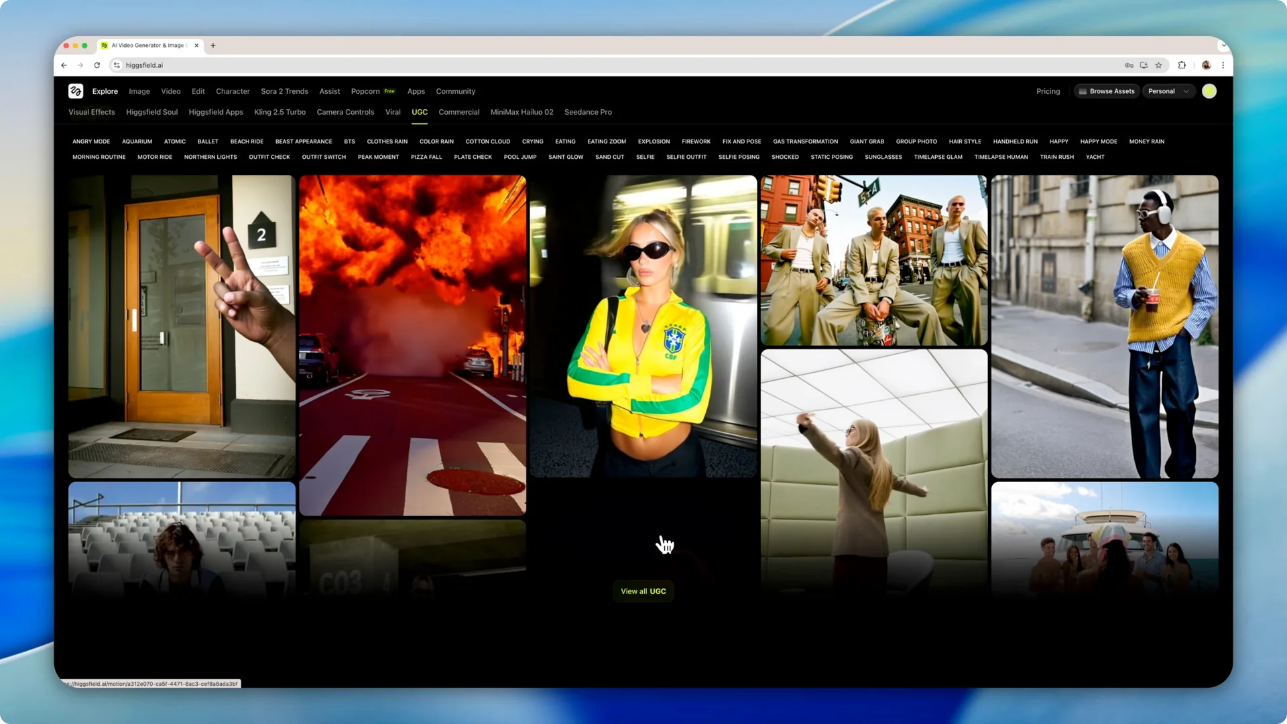
Task: Click the Higgsfield logo icon
Action: click(76, 90)
